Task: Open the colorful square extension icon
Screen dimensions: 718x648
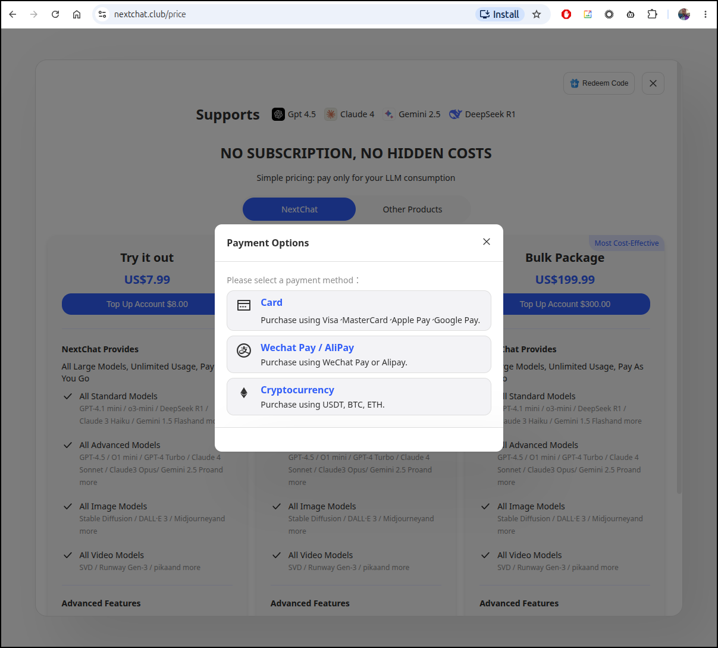Action: tap(588, 14)
